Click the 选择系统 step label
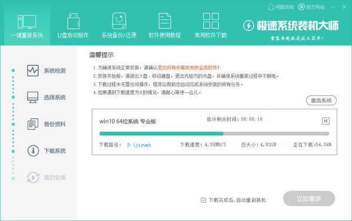Viewport: 352px width, 221px height. tap(55, 98)
